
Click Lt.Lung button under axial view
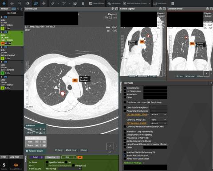click(83, 150)
